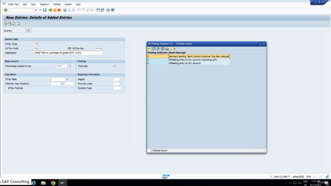Click the Customize Local Layout icon
The width and height of the screenshot is (331, 186).
click(113, 10)
